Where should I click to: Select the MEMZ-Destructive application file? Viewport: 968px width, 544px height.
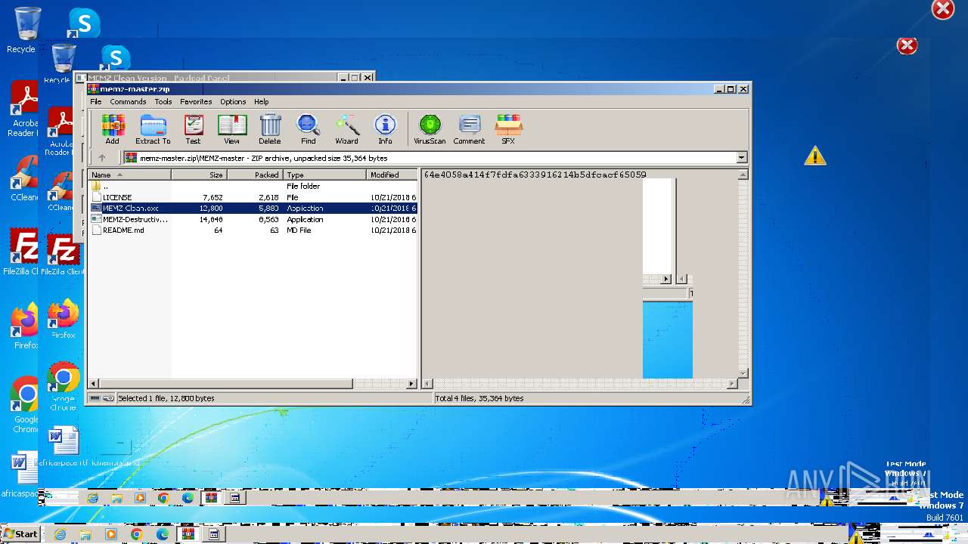(253, 219)
